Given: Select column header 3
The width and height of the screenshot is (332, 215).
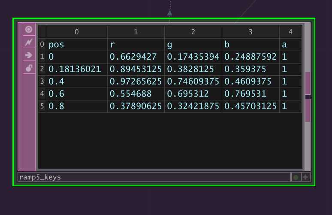Looking at the screenshot, I should (250, 32).
